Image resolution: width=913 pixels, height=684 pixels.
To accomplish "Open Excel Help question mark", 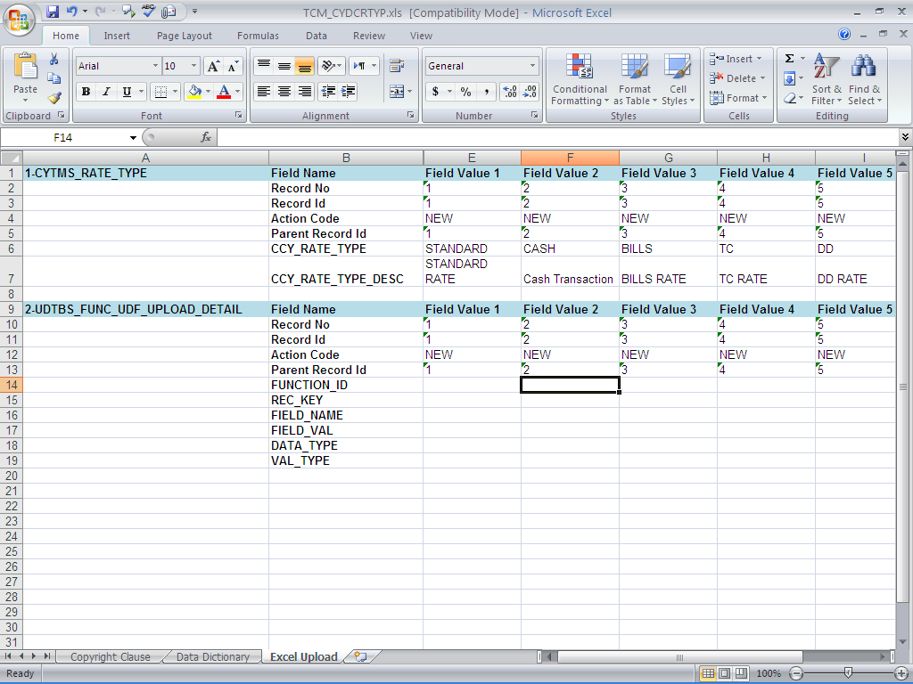I will (x=844, y=35).
